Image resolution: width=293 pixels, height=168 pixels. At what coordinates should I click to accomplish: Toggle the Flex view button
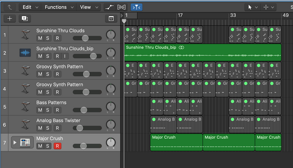click(121, 7)
